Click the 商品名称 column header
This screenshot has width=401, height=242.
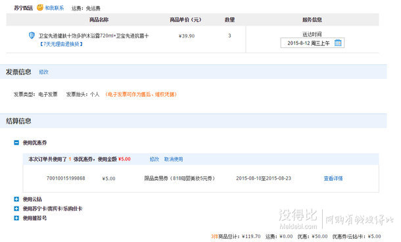pyautogui.click(x=99, y=20)
